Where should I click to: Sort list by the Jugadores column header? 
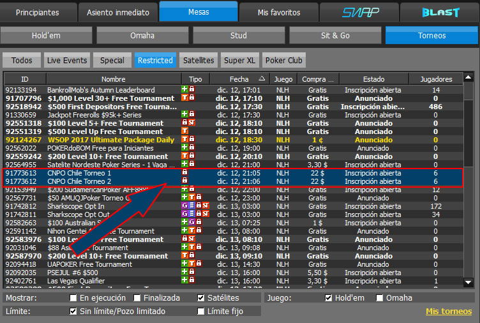click(435, 79)
